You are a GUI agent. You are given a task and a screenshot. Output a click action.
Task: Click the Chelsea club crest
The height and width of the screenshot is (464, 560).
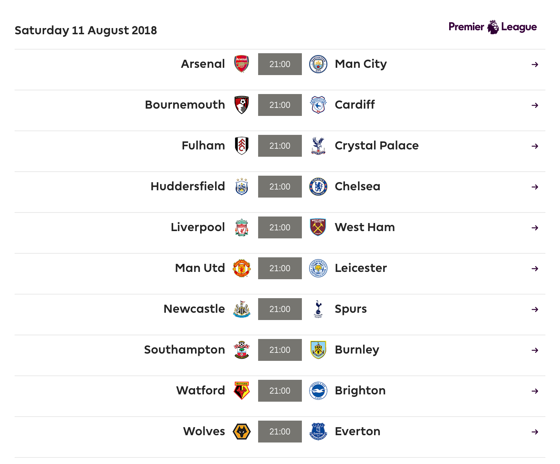pyautogui.click(x=318, y=187)
